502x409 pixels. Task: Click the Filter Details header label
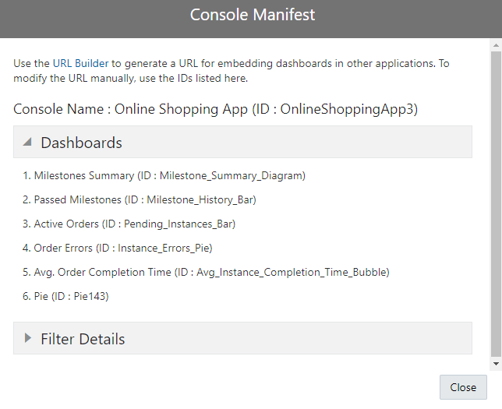coord(83,339)
